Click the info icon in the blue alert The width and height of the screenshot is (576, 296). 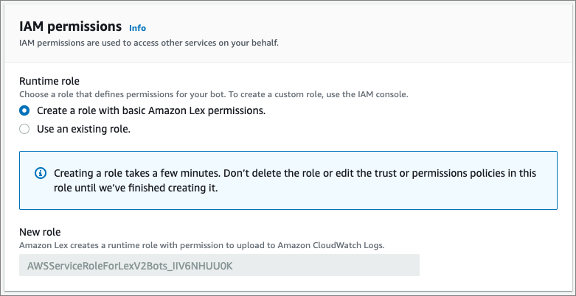click(x=41, y=173)
